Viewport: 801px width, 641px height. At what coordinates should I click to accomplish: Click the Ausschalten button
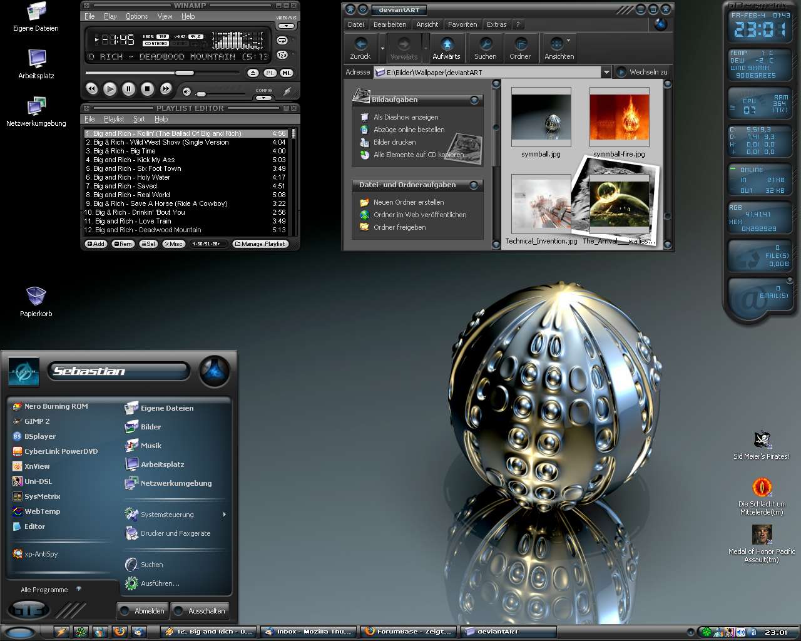199,611
